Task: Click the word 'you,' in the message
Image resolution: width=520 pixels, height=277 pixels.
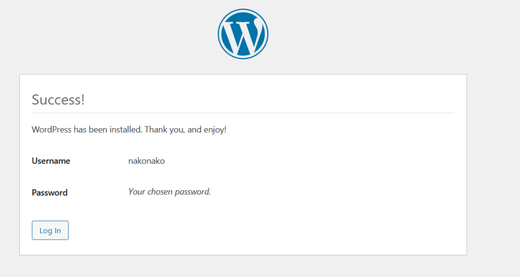Action: [177, 130]
